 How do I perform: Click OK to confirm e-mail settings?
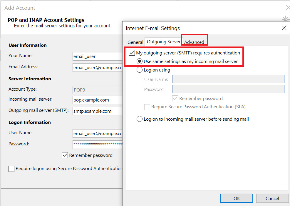pos(237,198)
